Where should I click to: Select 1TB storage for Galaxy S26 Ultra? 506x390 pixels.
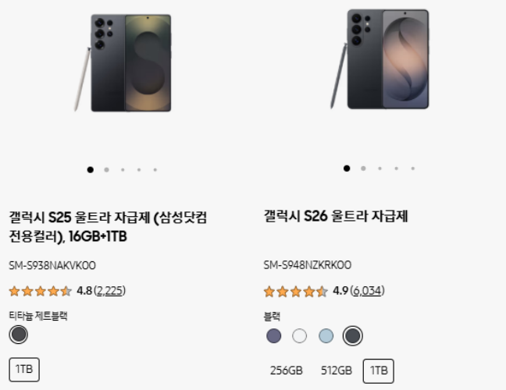click(379, 370)
